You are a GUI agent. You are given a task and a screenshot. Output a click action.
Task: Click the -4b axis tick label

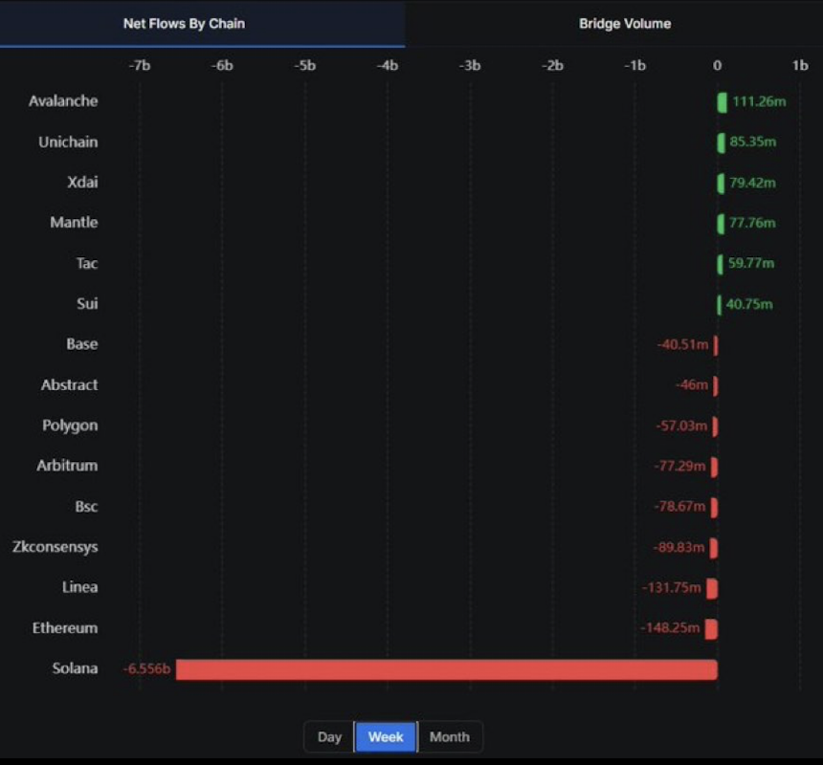point(388,66)
